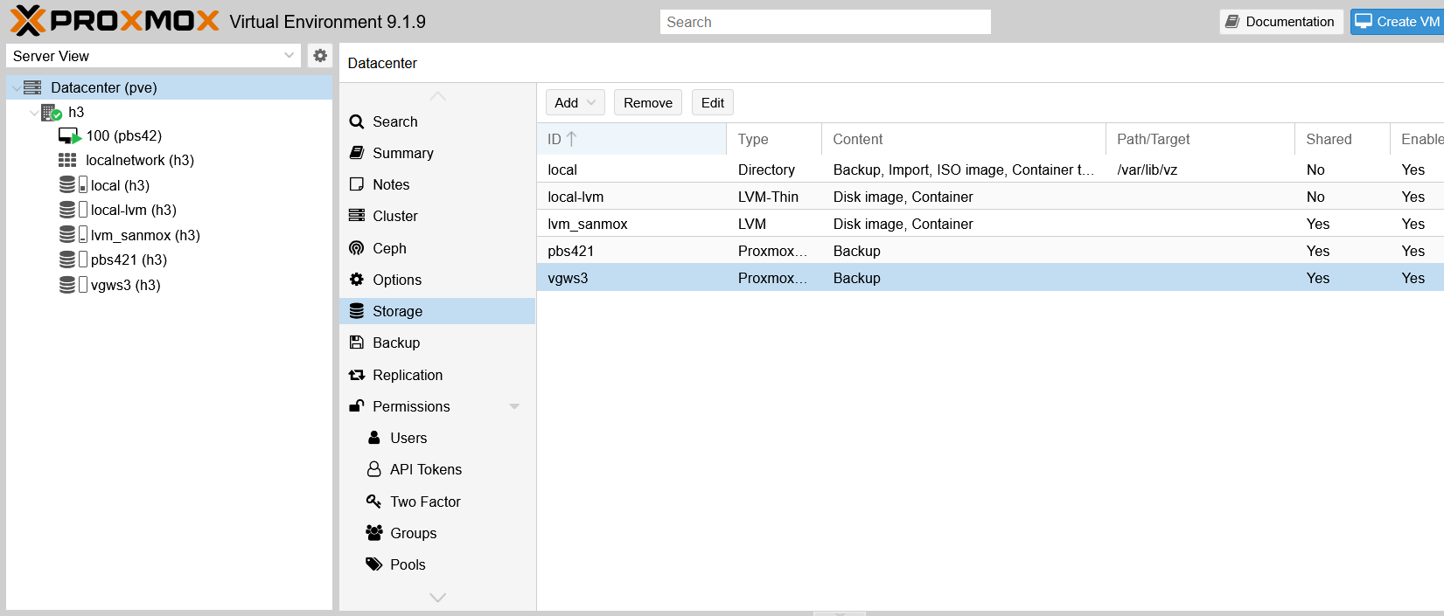Click the local (h3) storage disk icon

click(x=73, y=185)
